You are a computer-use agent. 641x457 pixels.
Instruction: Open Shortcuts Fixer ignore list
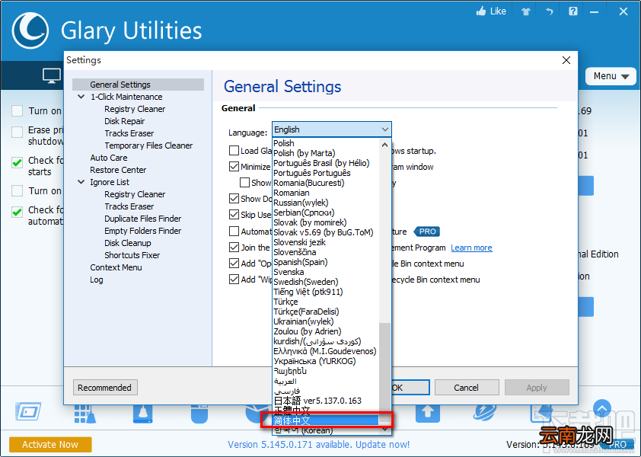point(132,255)
